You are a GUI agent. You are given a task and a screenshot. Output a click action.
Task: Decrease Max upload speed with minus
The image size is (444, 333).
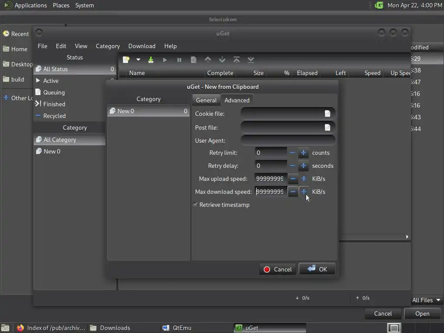293,179
